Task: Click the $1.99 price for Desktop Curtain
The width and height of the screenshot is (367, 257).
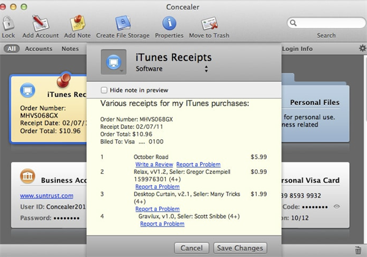Action: 259,194
